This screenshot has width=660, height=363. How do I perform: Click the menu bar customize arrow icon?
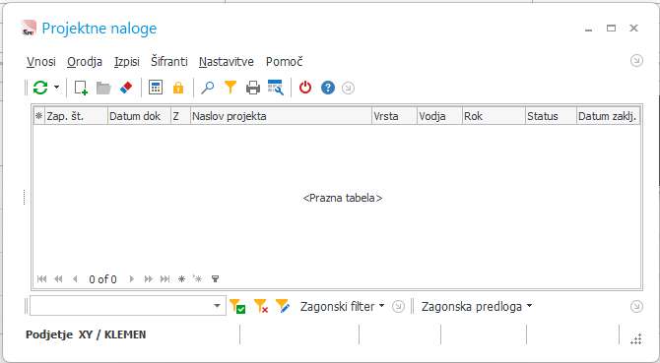pyautogui.click(x=636, y=61)
